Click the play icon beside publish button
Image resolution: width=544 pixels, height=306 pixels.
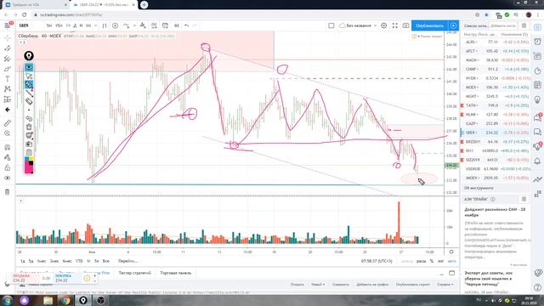[453, 25]
